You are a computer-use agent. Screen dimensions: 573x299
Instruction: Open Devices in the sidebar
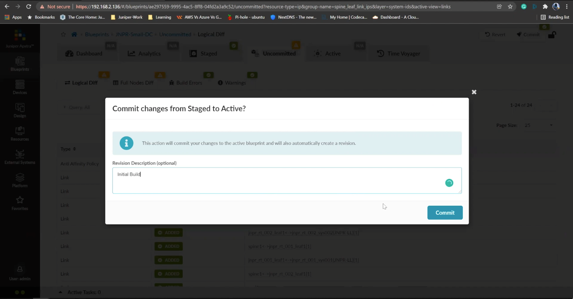(x=20, y=87)
